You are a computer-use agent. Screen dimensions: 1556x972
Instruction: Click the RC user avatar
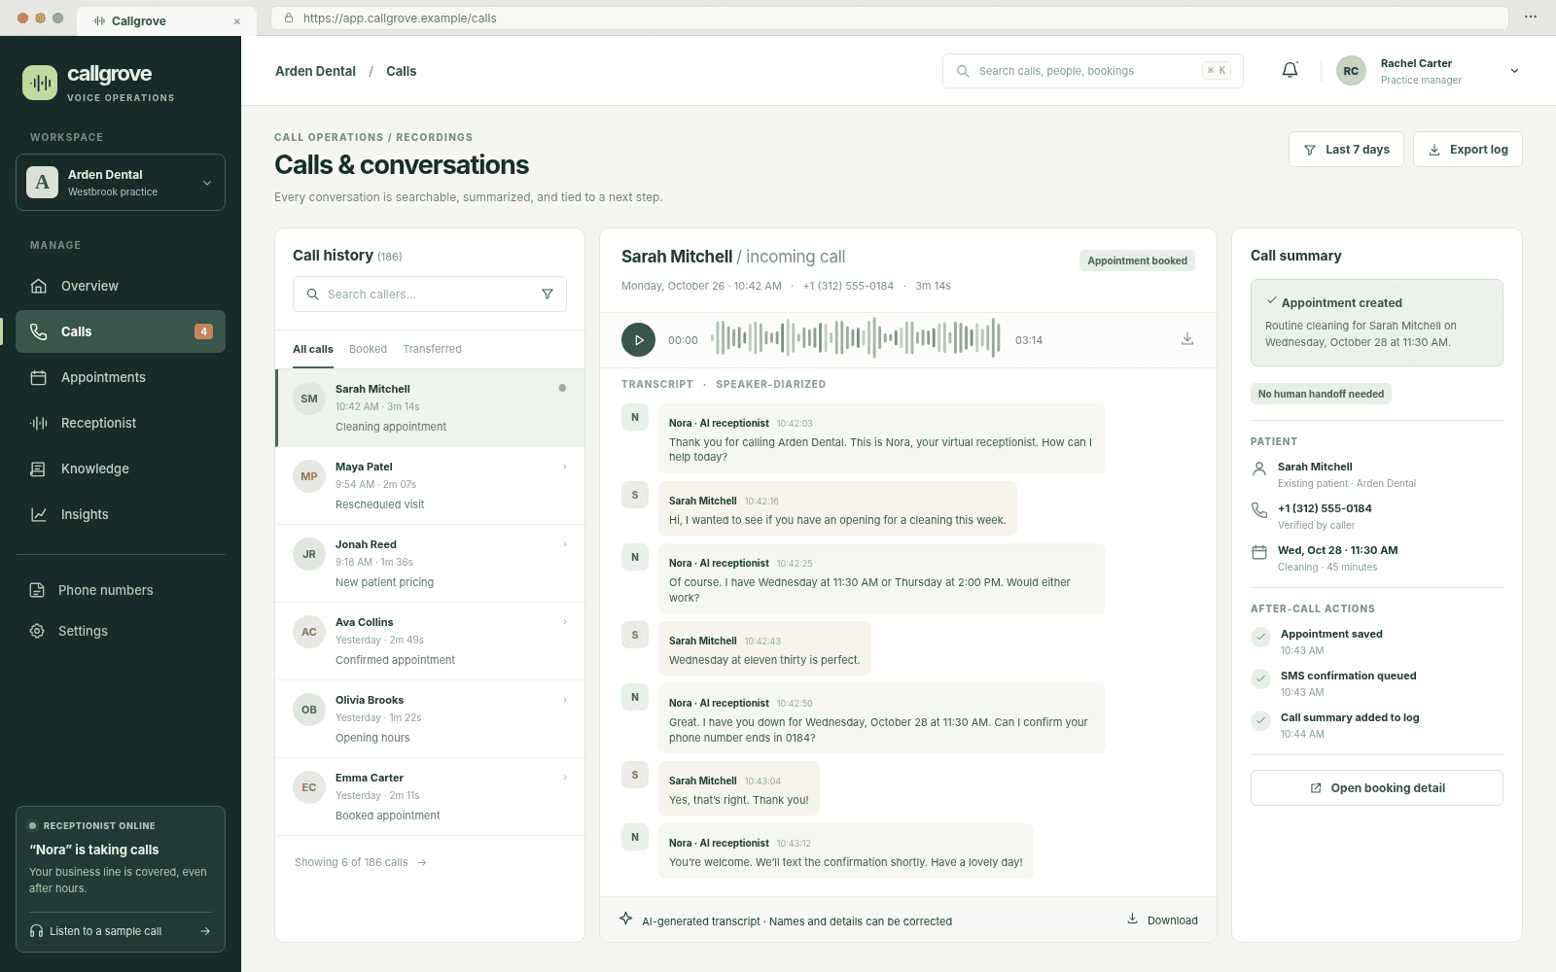tap(1351, 71)
